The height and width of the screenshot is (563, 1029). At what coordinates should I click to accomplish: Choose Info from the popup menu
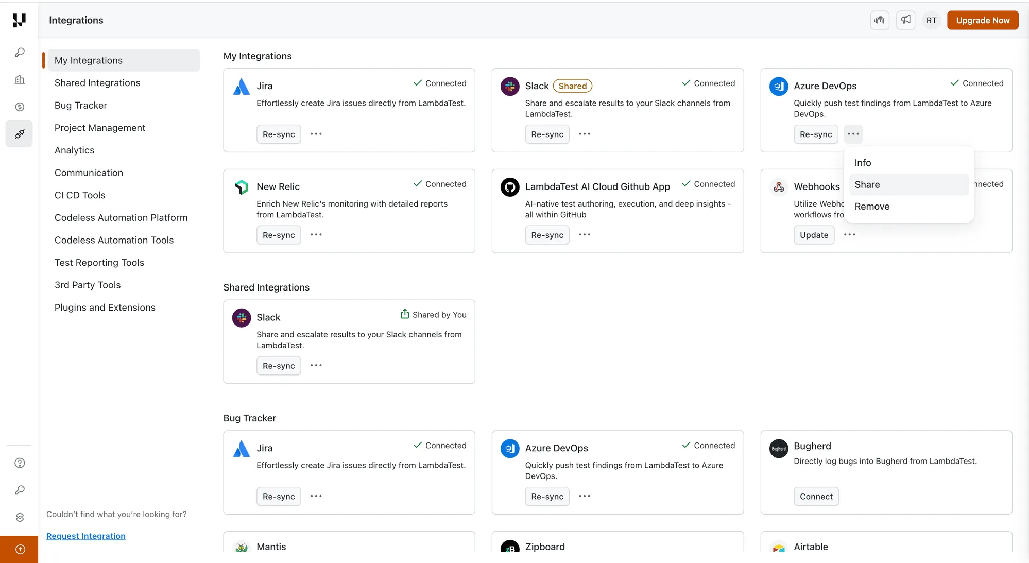tap(909, 163)
